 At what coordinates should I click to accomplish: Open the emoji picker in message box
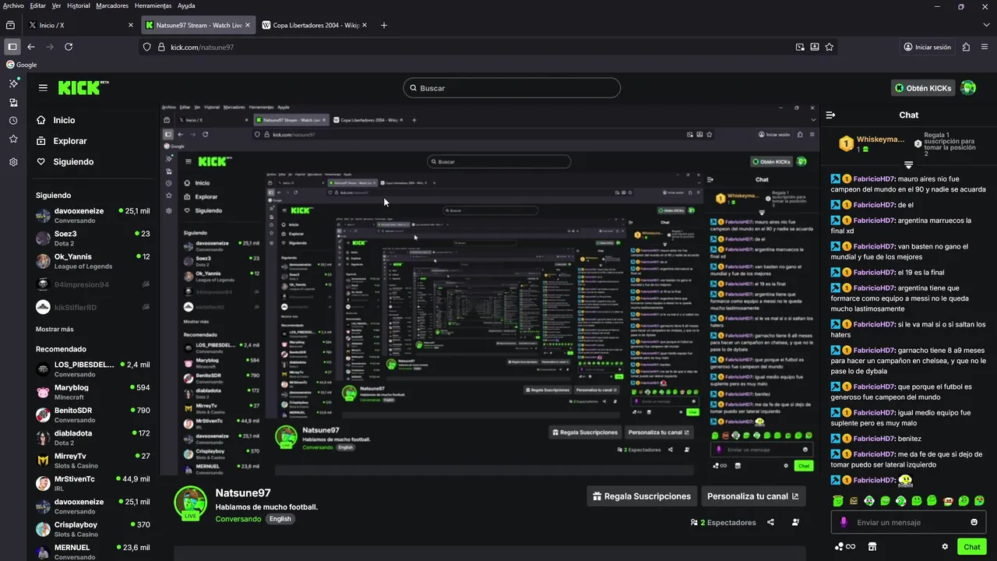coord(974,522)
